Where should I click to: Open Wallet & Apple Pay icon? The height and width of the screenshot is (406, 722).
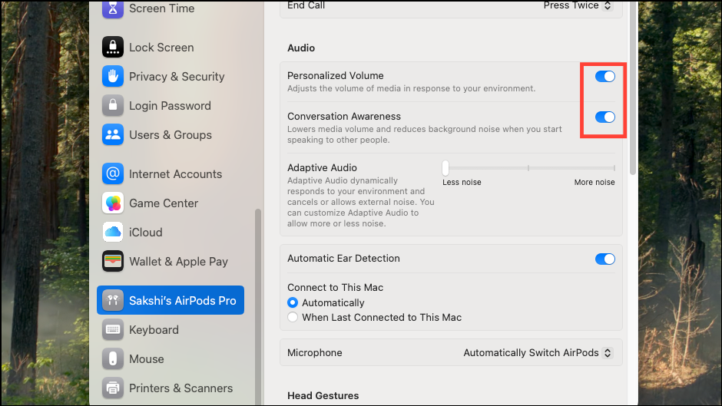[x=113, y=262]
